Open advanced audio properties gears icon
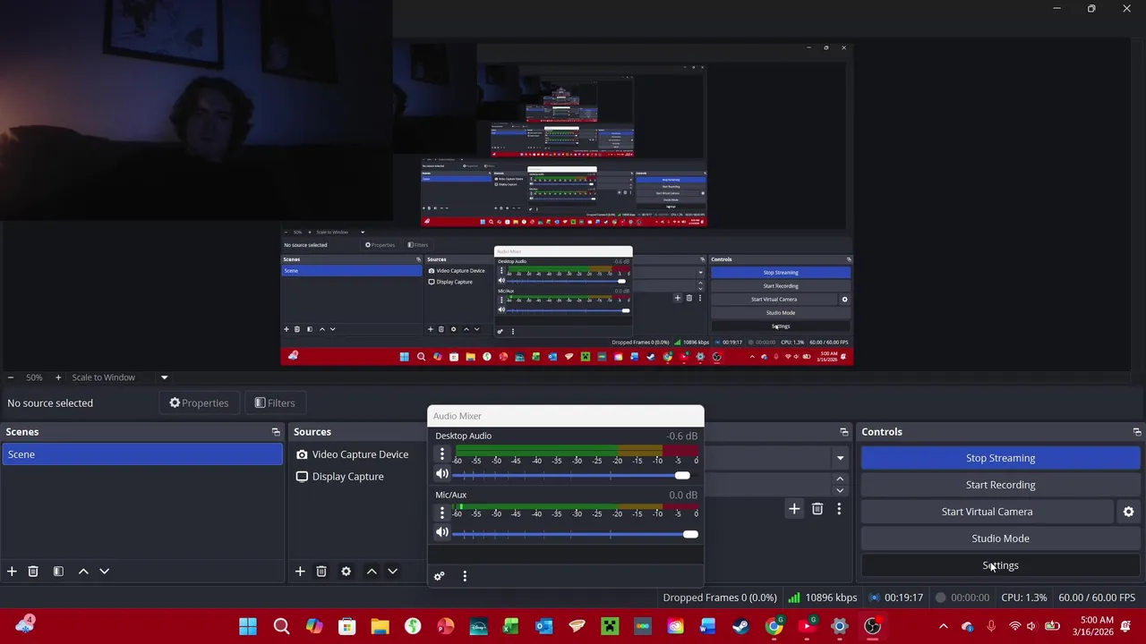1146x644 pixels. [439, 576]
